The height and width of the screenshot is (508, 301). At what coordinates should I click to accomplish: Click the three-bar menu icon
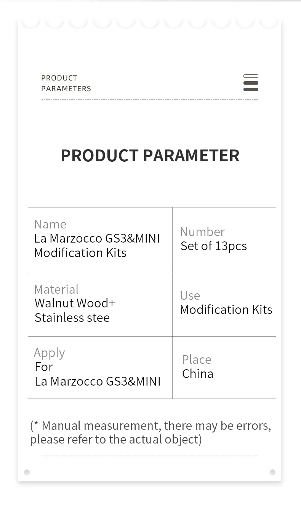click(251, 83)
